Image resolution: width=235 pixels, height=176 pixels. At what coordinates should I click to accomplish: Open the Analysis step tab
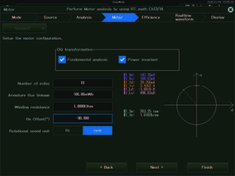84,17
